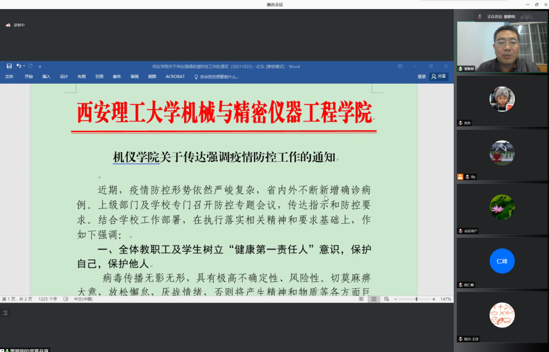Switch to Web Layout view icon
The height and width of the screenshot is (352, 549).
click(x=387, y=299)
